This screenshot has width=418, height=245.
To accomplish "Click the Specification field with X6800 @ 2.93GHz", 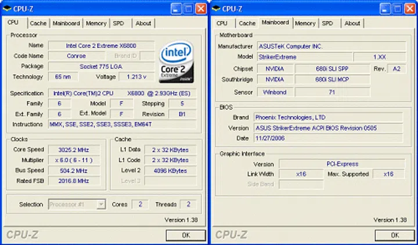I will tap(122, 93).
